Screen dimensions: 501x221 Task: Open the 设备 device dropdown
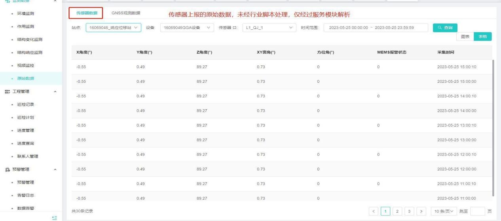click(186, 27)
